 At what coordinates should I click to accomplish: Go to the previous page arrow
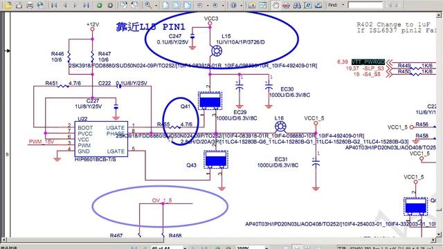point(65,5)
